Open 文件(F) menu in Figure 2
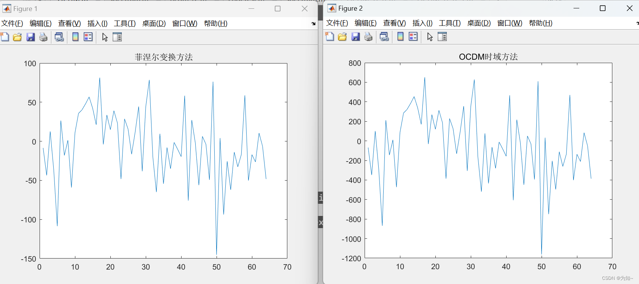639x284 pixels. point(337,23)
